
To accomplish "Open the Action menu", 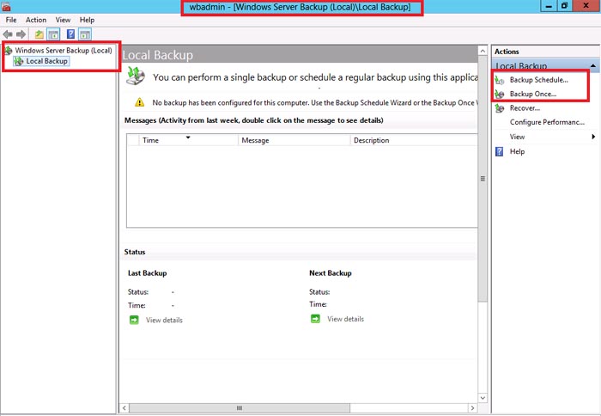I will 36,20.
